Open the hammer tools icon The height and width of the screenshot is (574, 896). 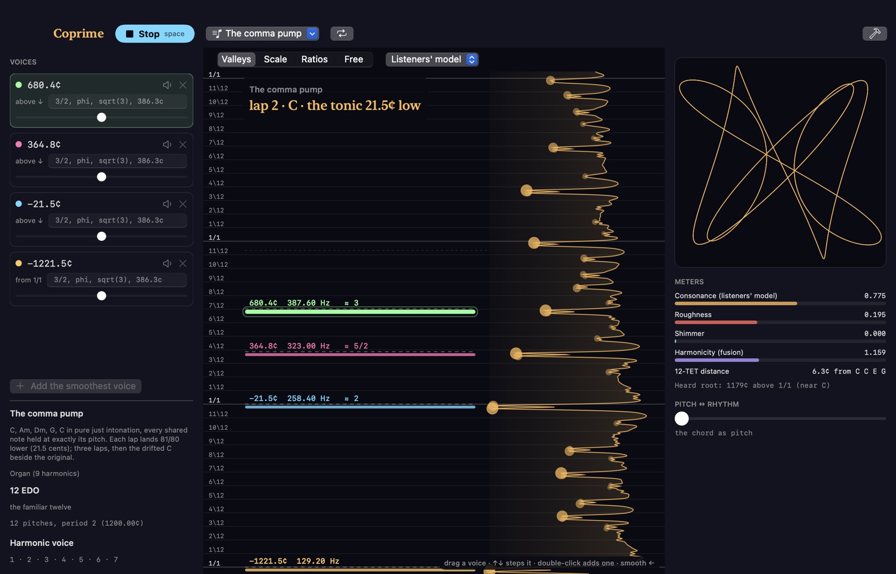coord(874,34)
